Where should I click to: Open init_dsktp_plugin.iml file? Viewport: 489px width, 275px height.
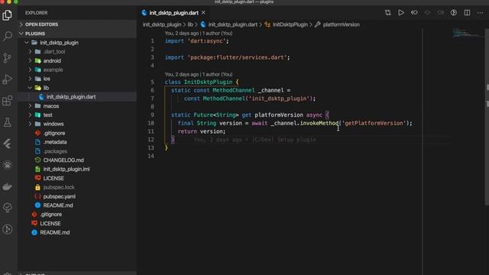76,170
